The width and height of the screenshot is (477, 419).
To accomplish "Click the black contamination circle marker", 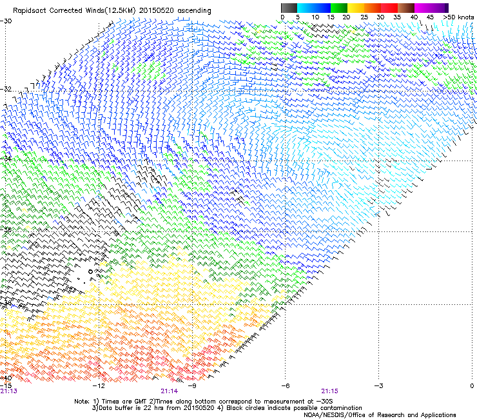I will pos(90,272).
